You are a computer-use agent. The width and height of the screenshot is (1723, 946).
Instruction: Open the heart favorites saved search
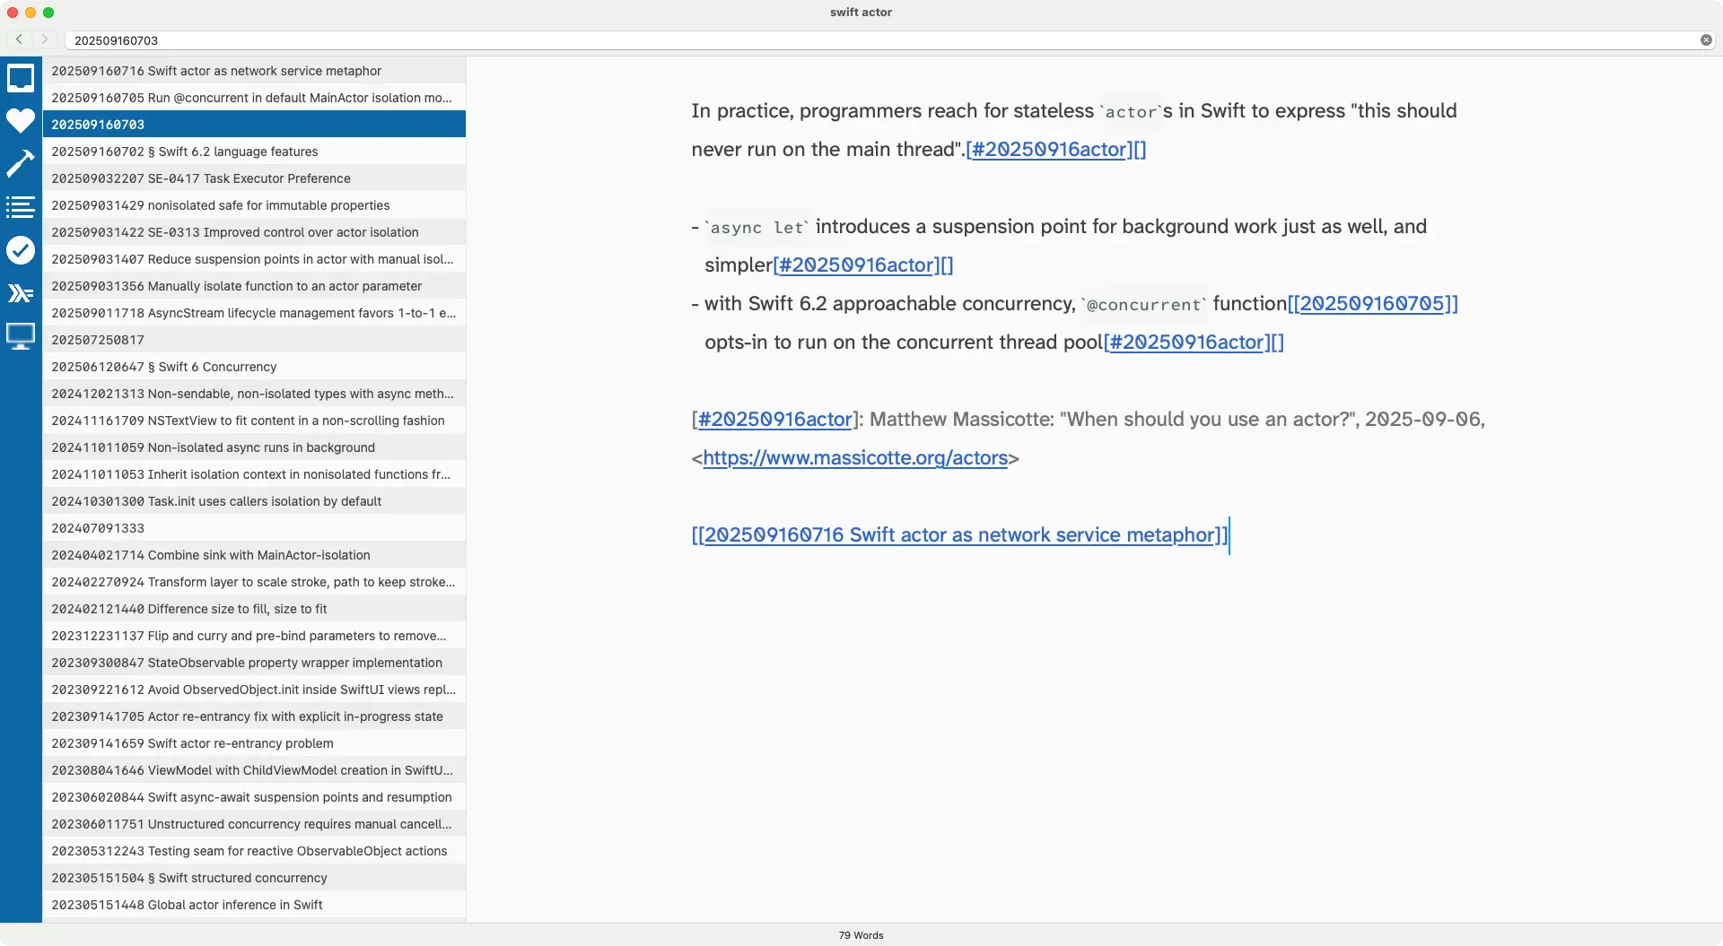[x=21, y=120]
